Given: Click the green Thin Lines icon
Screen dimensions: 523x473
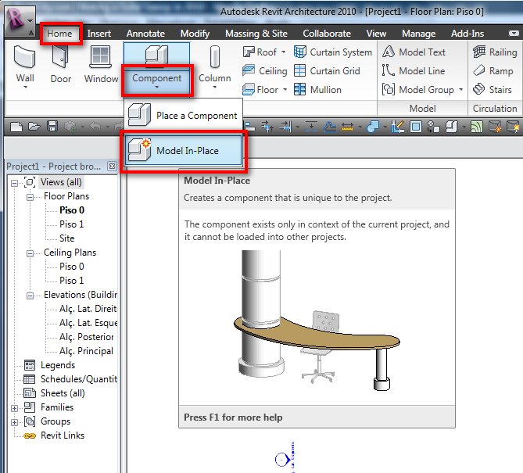Looking at the screenshot, I should point(476,127).
